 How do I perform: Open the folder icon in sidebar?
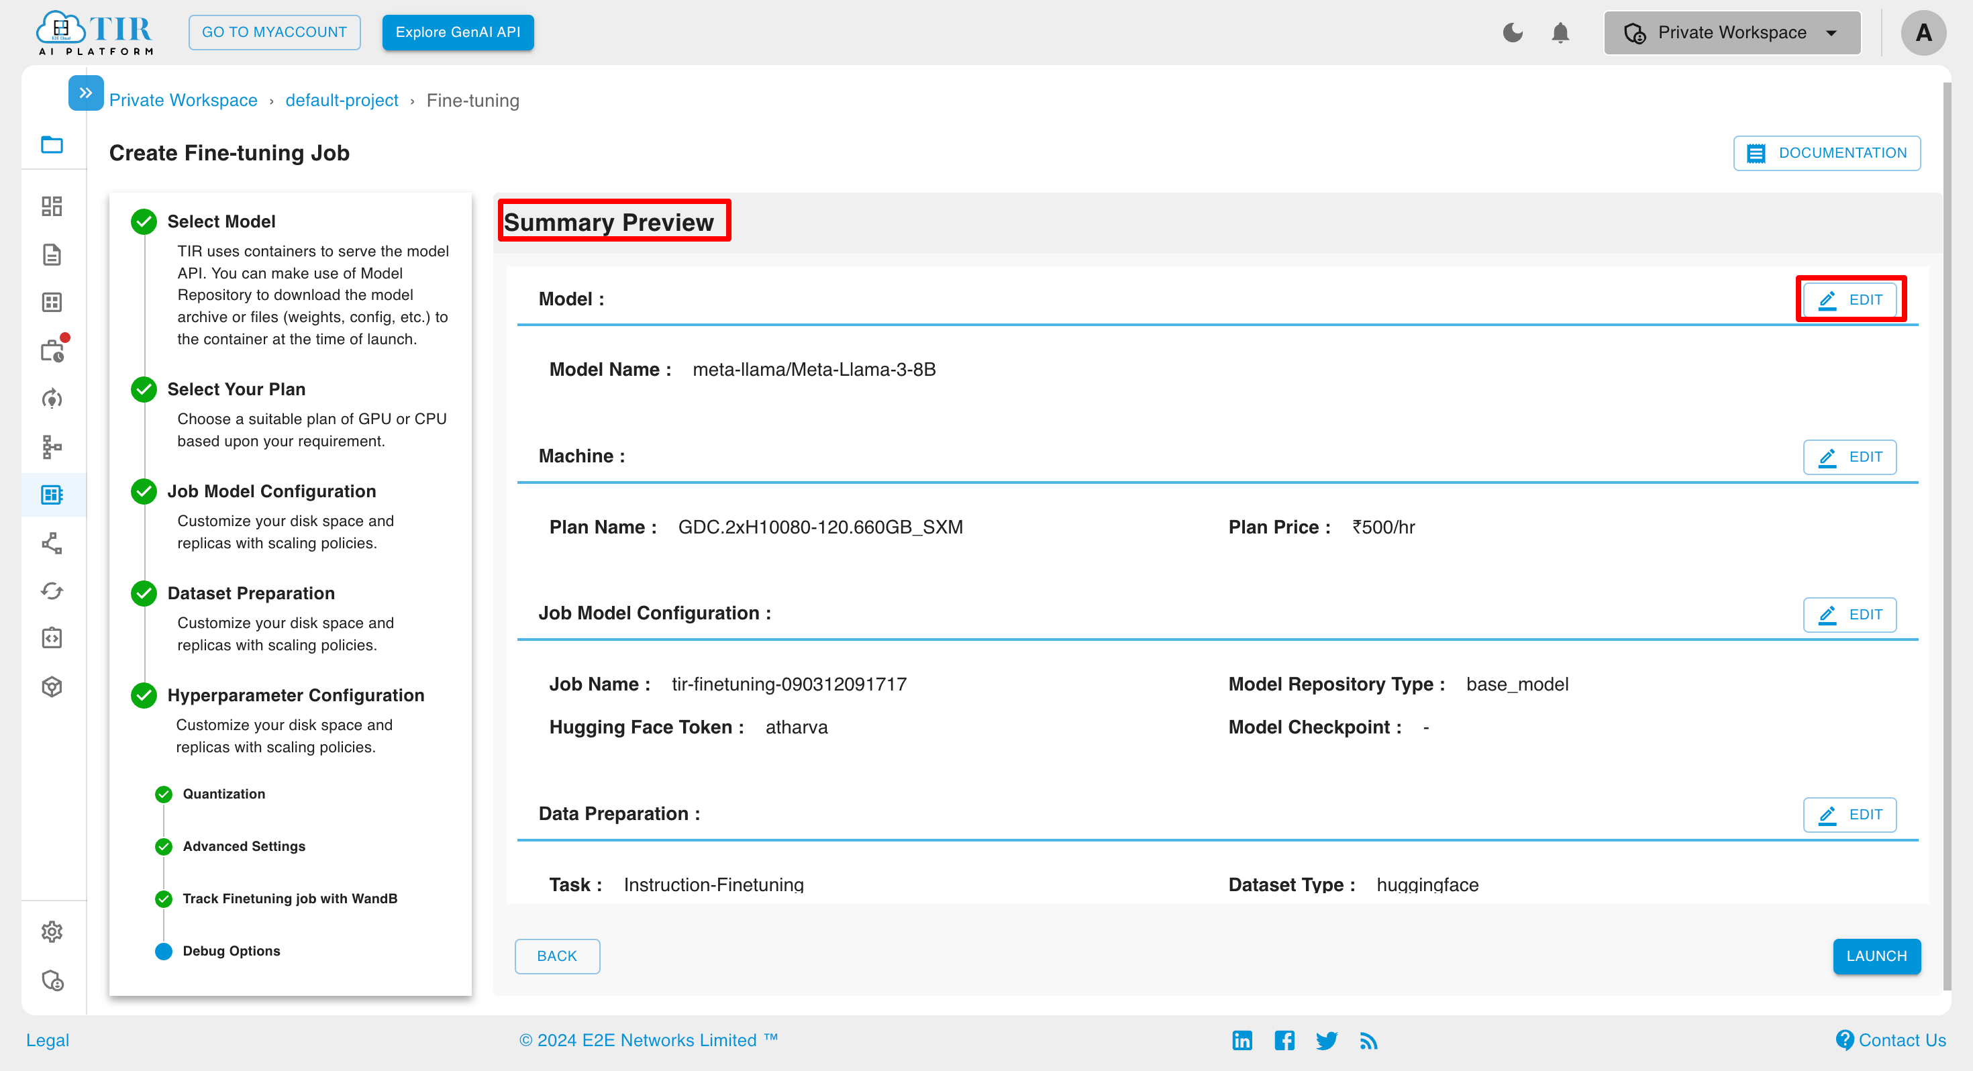pos(52,144)
